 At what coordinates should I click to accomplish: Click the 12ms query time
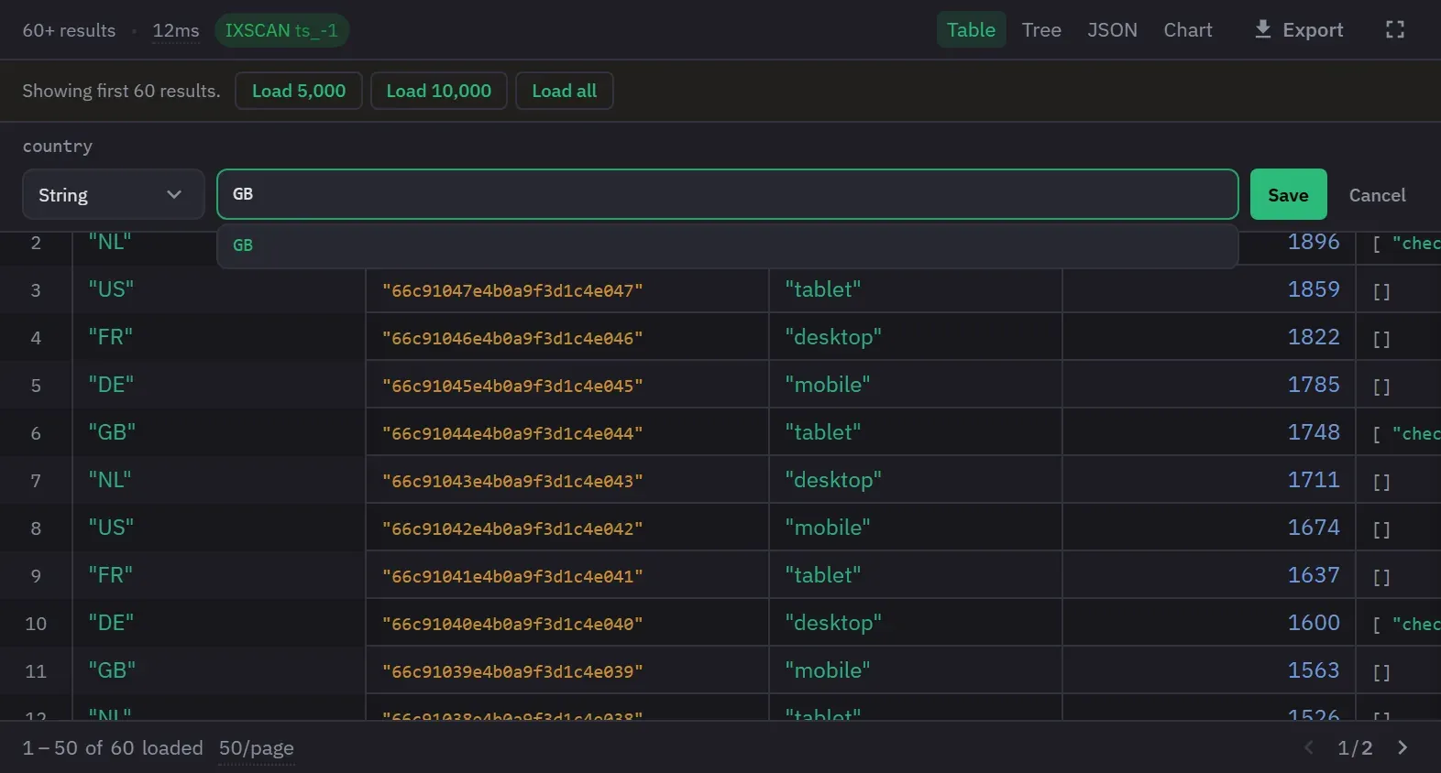(176, 30)
